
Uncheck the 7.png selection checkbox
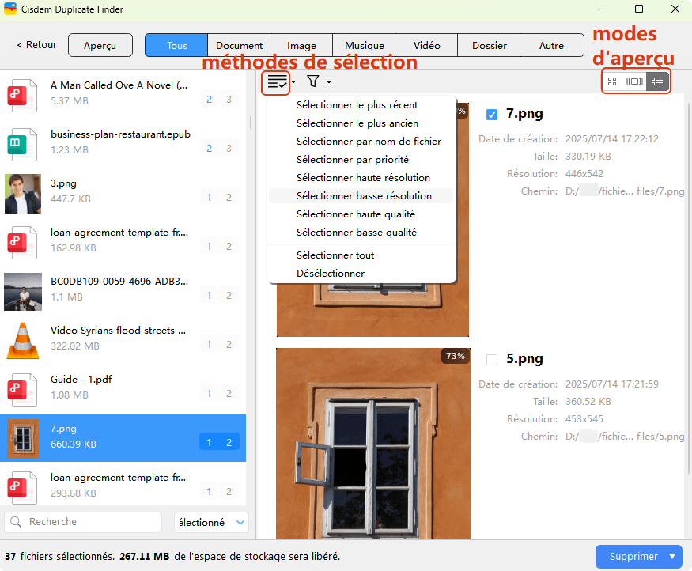[492, 114]
